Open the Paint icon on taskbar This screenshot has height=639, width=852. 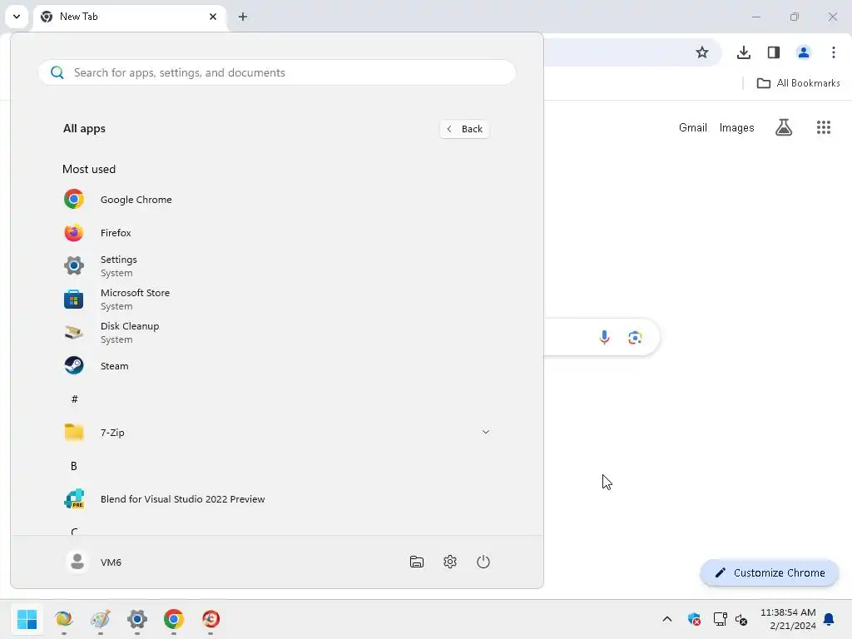click(x=101, y=619)
